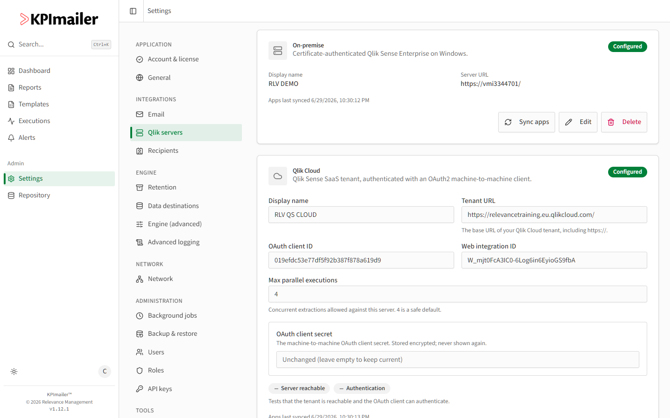Open Network settings
This screenshot has width=670, height=418.
click(x=186, y=279)
